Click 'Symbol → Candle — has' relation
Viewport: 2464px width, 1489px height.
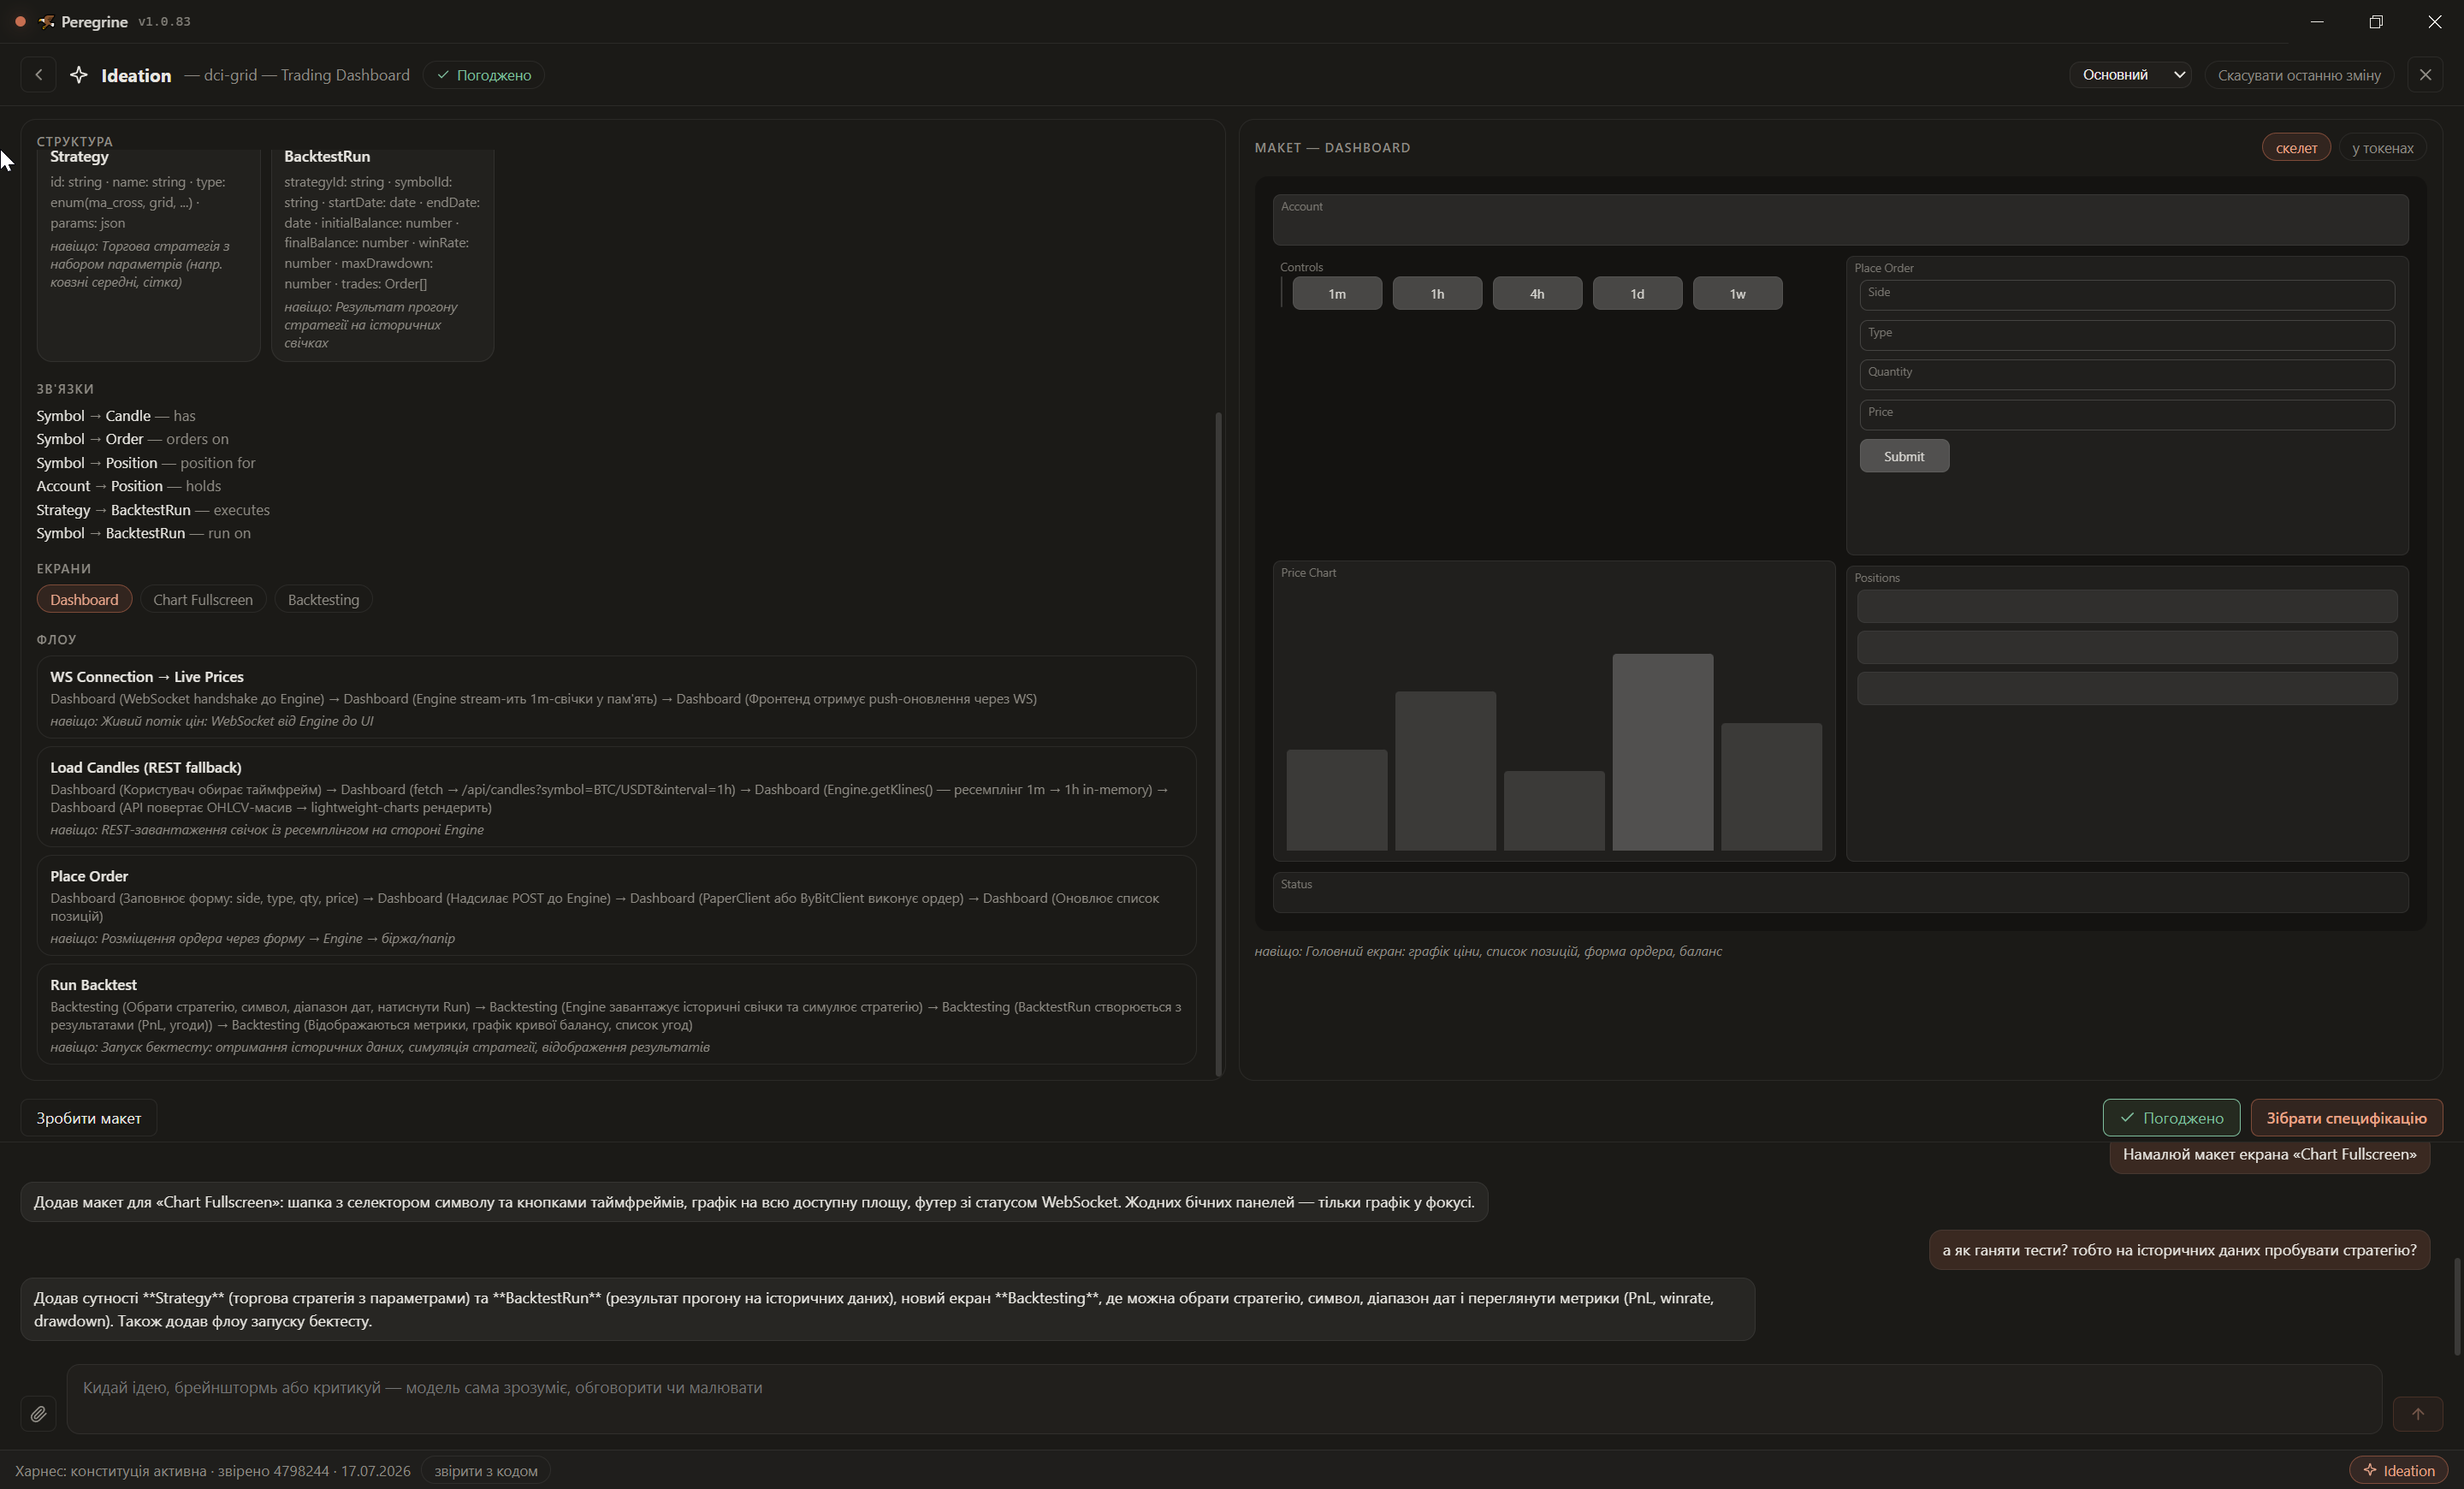click(116, 416)
